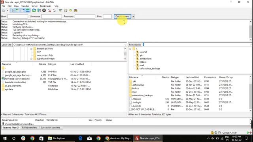Refresh the file and folder lists
Viewport: 253px width, 142px height.
[34, 11]
